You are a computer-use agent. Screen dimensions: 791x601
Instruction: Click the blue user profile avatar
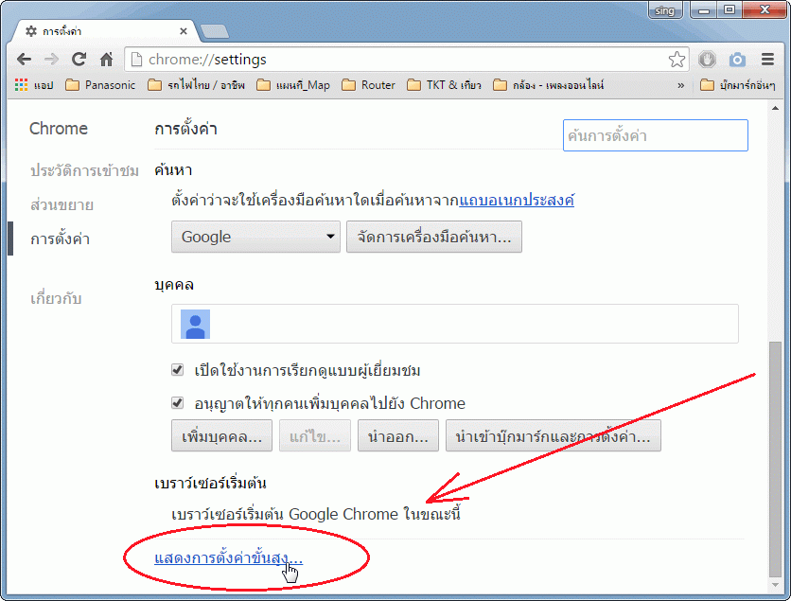195,324
